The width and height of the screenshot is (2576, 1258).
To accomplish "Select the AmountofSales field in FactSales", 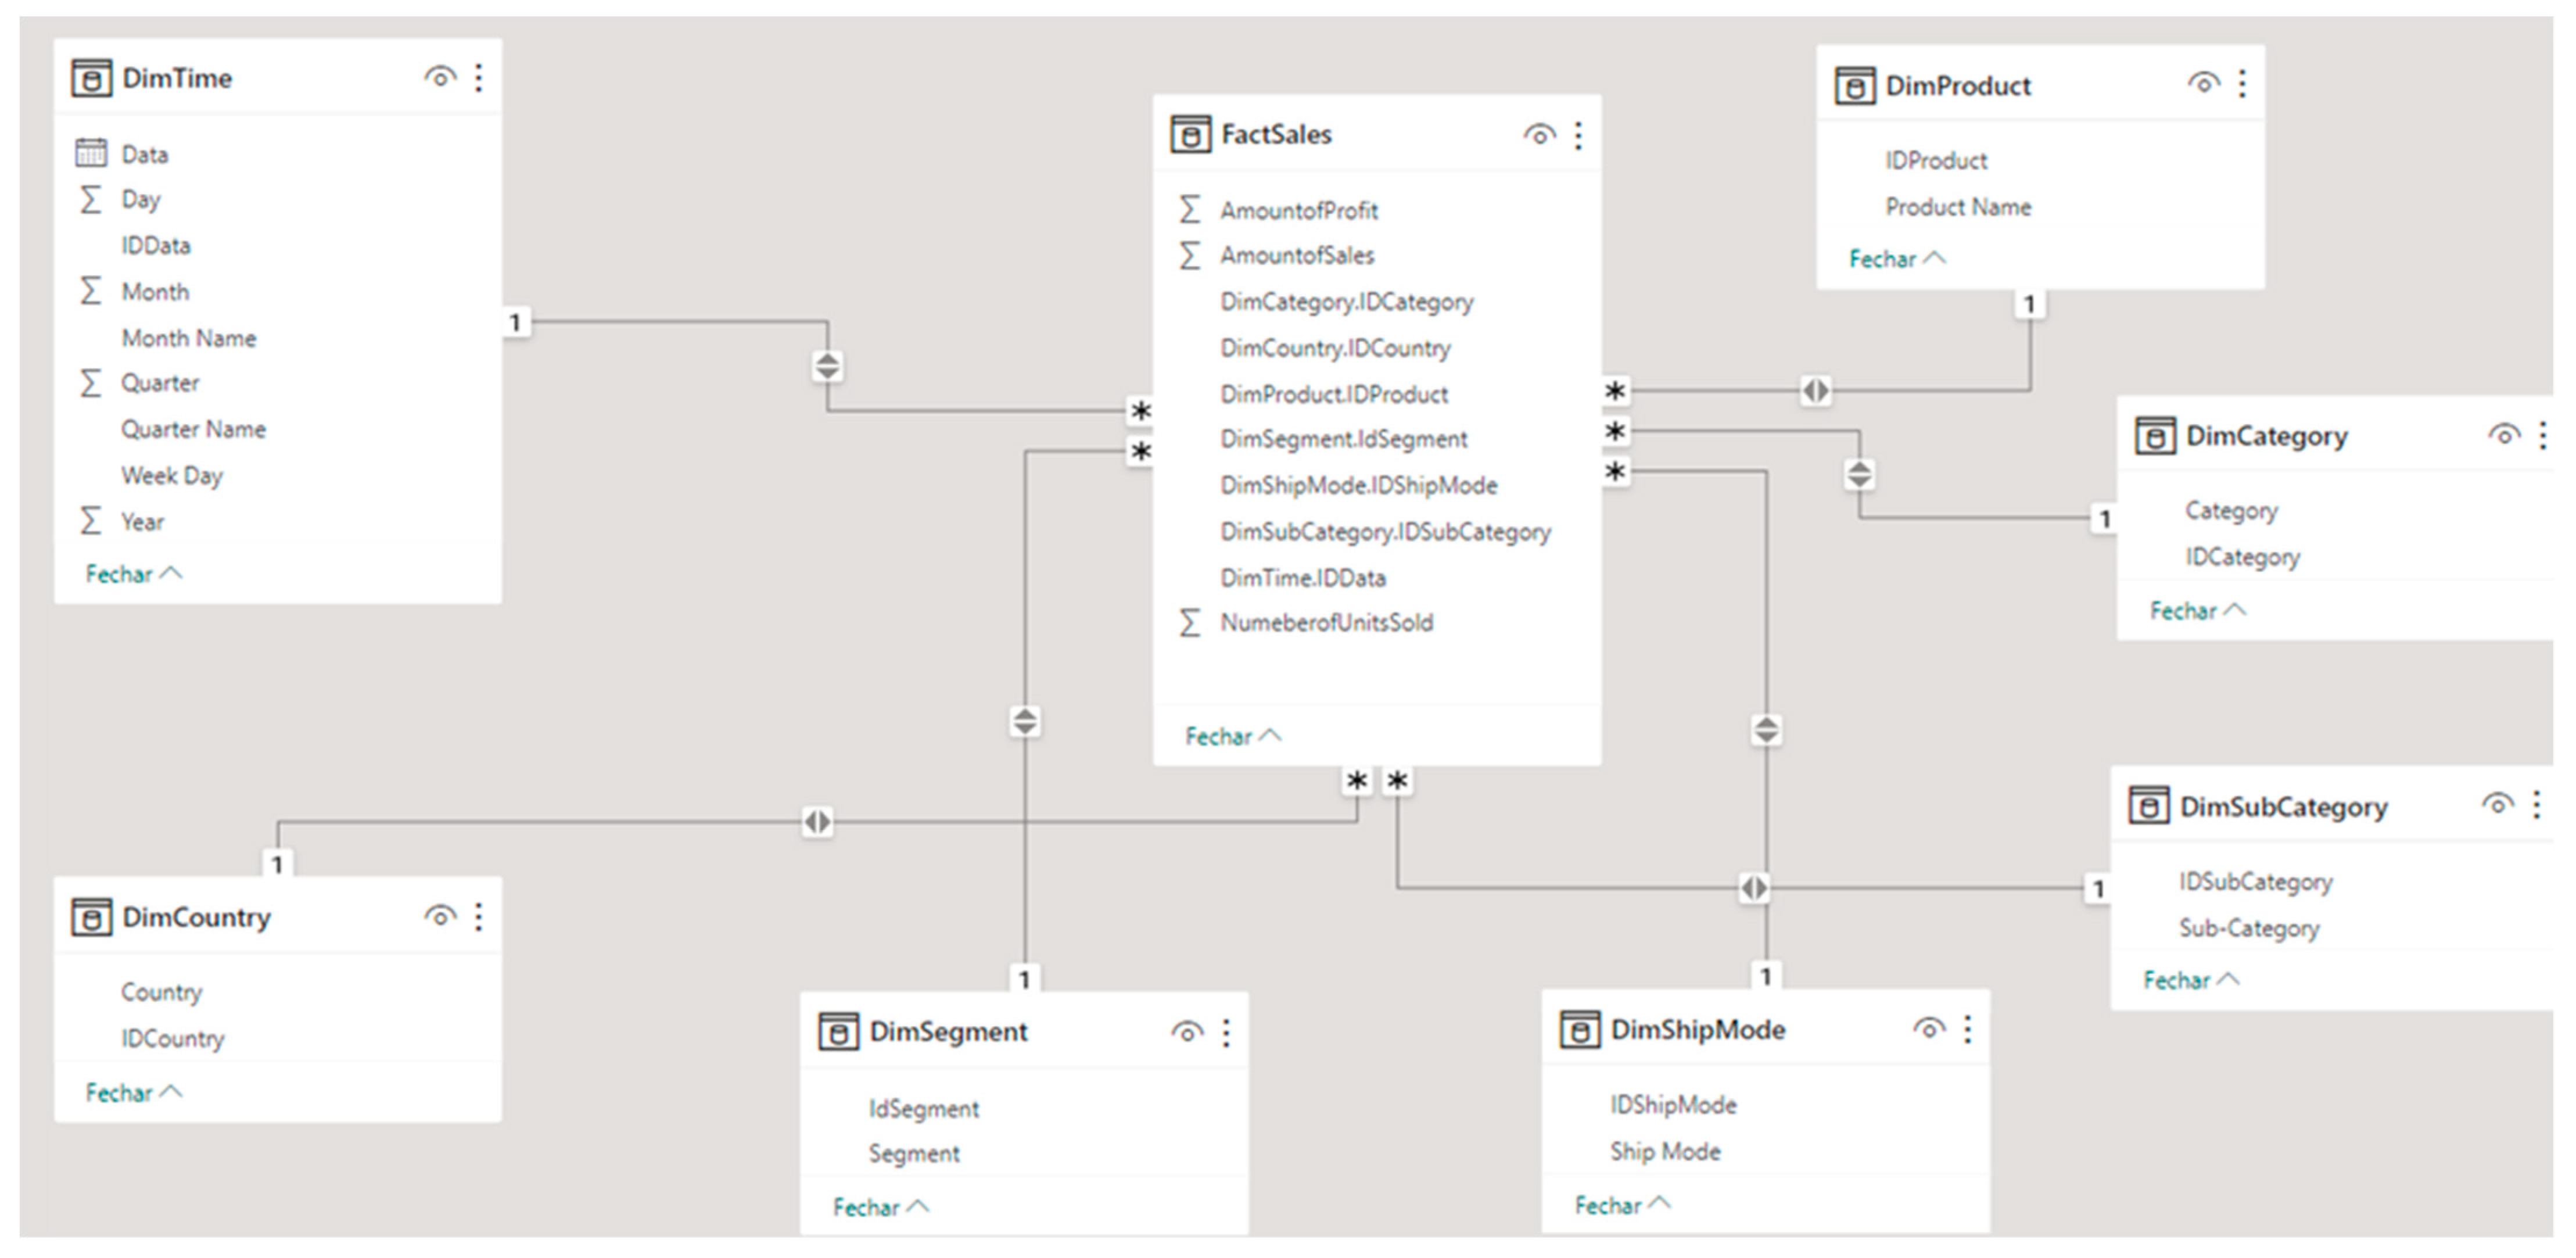I will 1296,256.
